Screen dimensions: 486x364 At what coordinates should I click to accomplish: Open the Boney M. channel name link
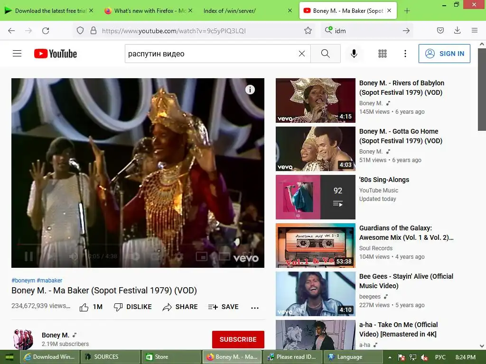pyautogui.click(x=56, y=335)
